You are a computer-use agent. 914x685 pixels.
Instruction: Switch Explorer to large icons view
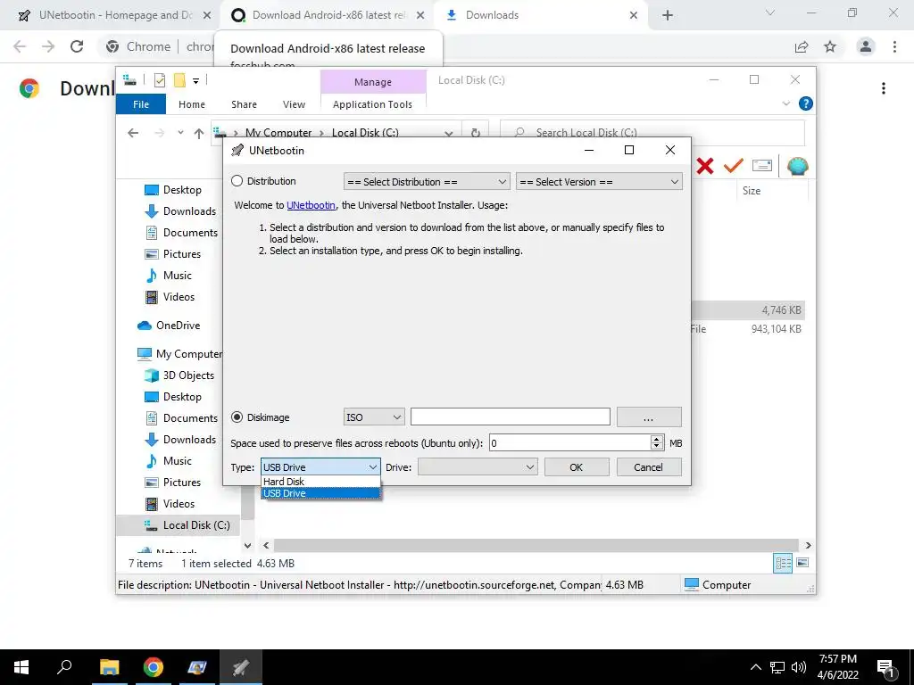pos(802,563)
